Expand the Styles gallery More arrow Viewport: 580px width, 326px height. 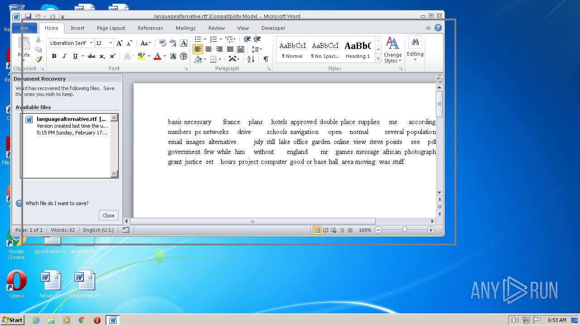pyautogui.click(x=378, y=59)
